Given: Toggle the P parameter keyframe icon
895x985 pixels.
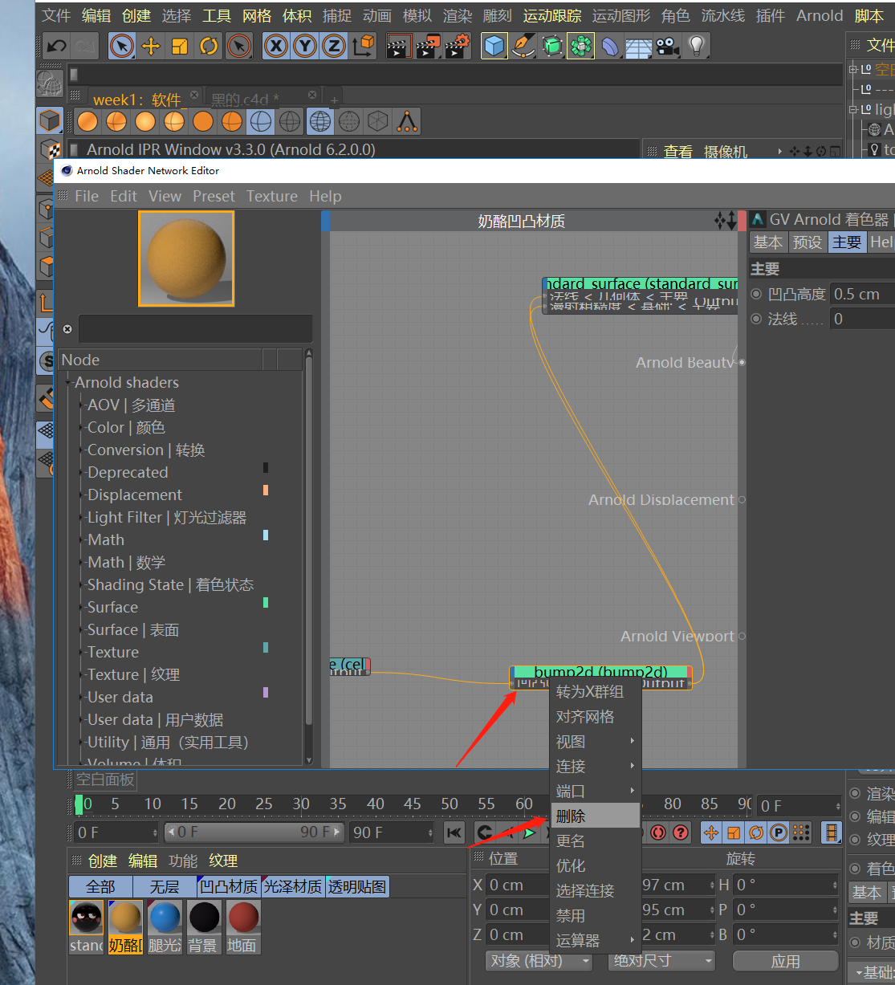Looking at the screenshot, I should point(779,832).
